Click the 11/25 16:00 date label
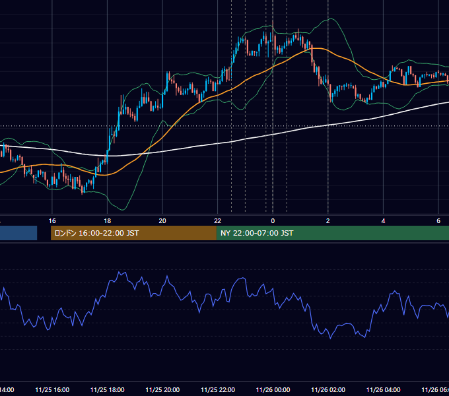This screenshot has width=449, height=396. click(x=52, y=389)
